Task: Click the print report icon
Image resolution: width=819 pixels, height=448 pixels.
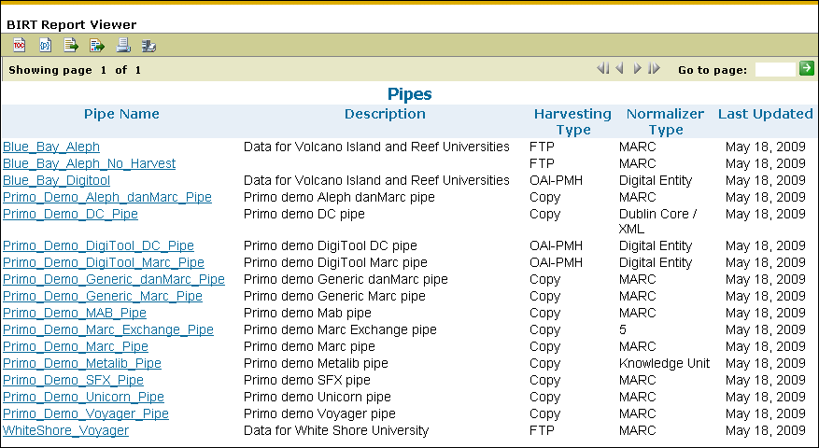Action: [123, 46]
